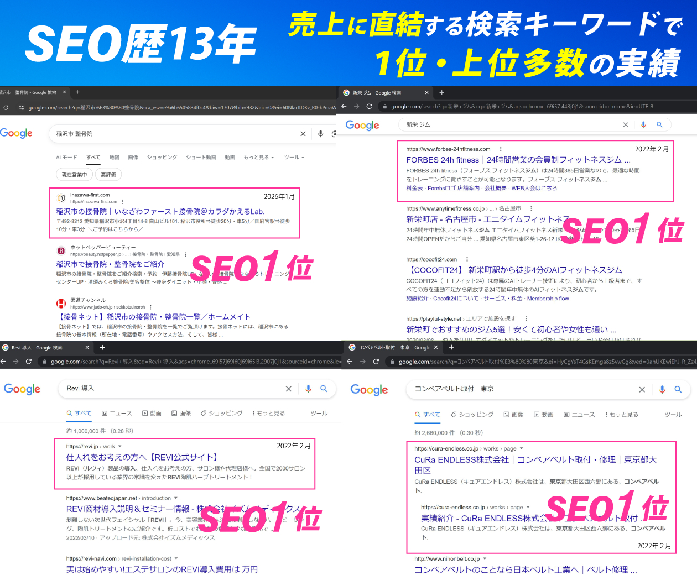Open options dots for cocofit24.com result
This screenshot has height=575, width=697.
[x=467, y=259]
